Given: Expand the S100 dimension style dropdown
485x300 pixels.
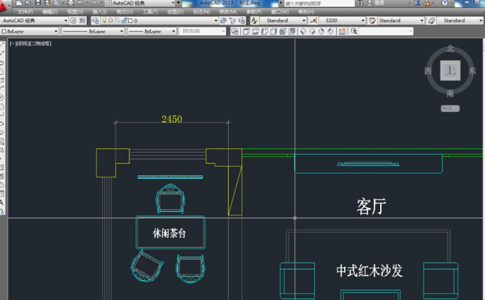Looking at the screenshot, I should point(367,21).
